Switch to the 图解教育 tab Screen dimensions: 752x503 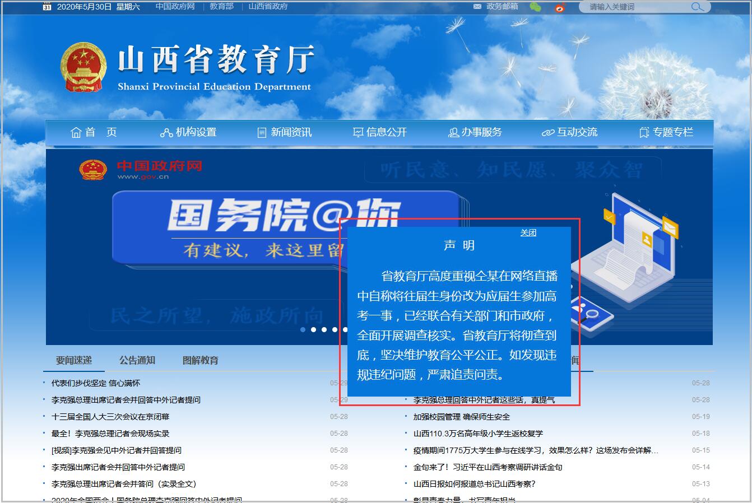[201, 360]
